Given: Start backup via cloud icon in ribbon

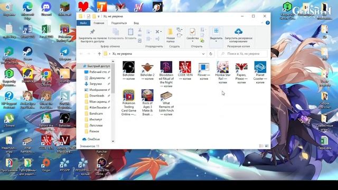Looking at the screenshot, I should click(x=238, y=35).
